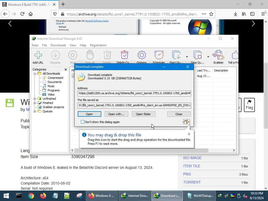Click Firefox back arrow button
The image size is (268, 201).
point(5,14)
